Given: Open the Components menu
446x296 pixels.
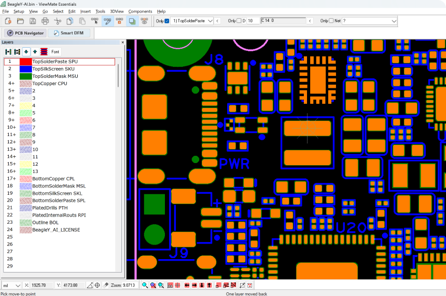Looking at the screenshot, I should pos(140,11).
